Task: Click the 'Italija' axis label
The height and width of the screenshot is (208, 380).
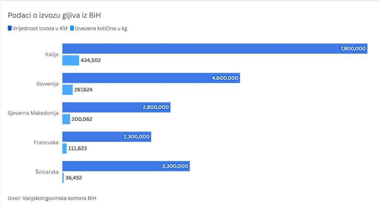Action: 51,55
